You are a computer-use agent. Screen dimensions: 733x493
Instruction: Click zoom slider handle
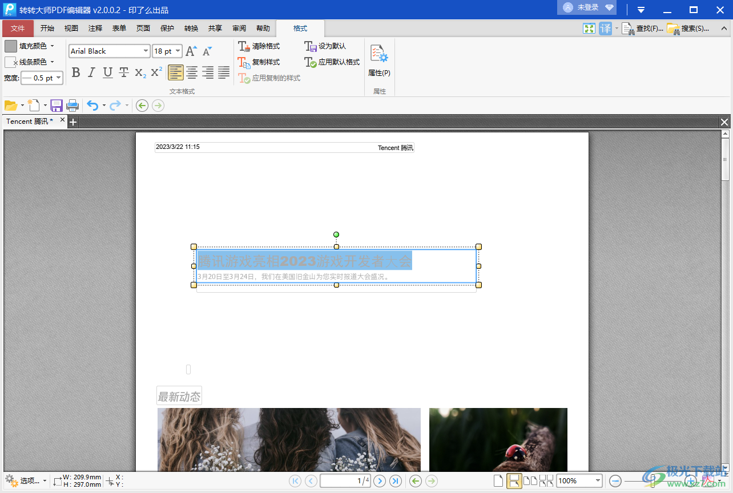point(653,481)
